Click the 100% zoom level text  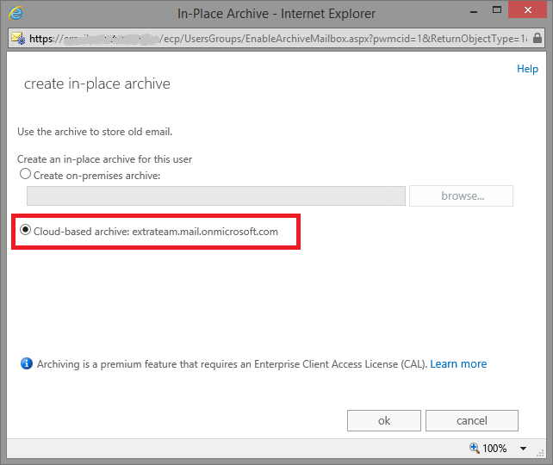[x=495, y=449]
